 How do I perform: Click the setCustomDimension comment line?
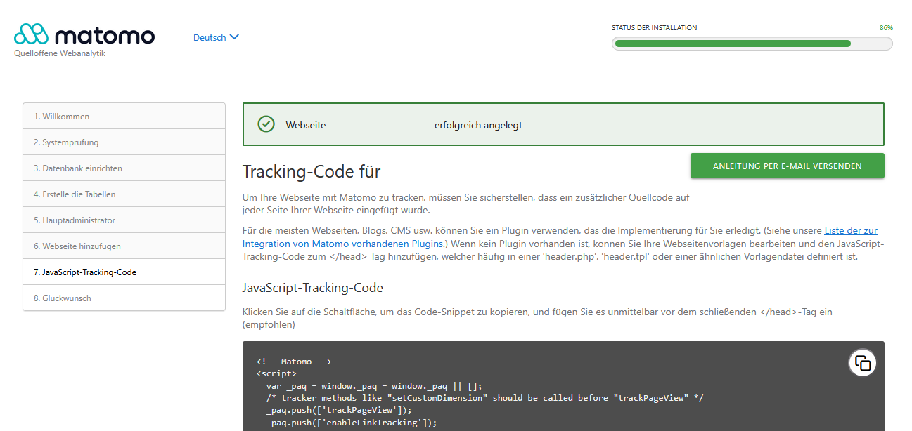click(x=484, y=398)
